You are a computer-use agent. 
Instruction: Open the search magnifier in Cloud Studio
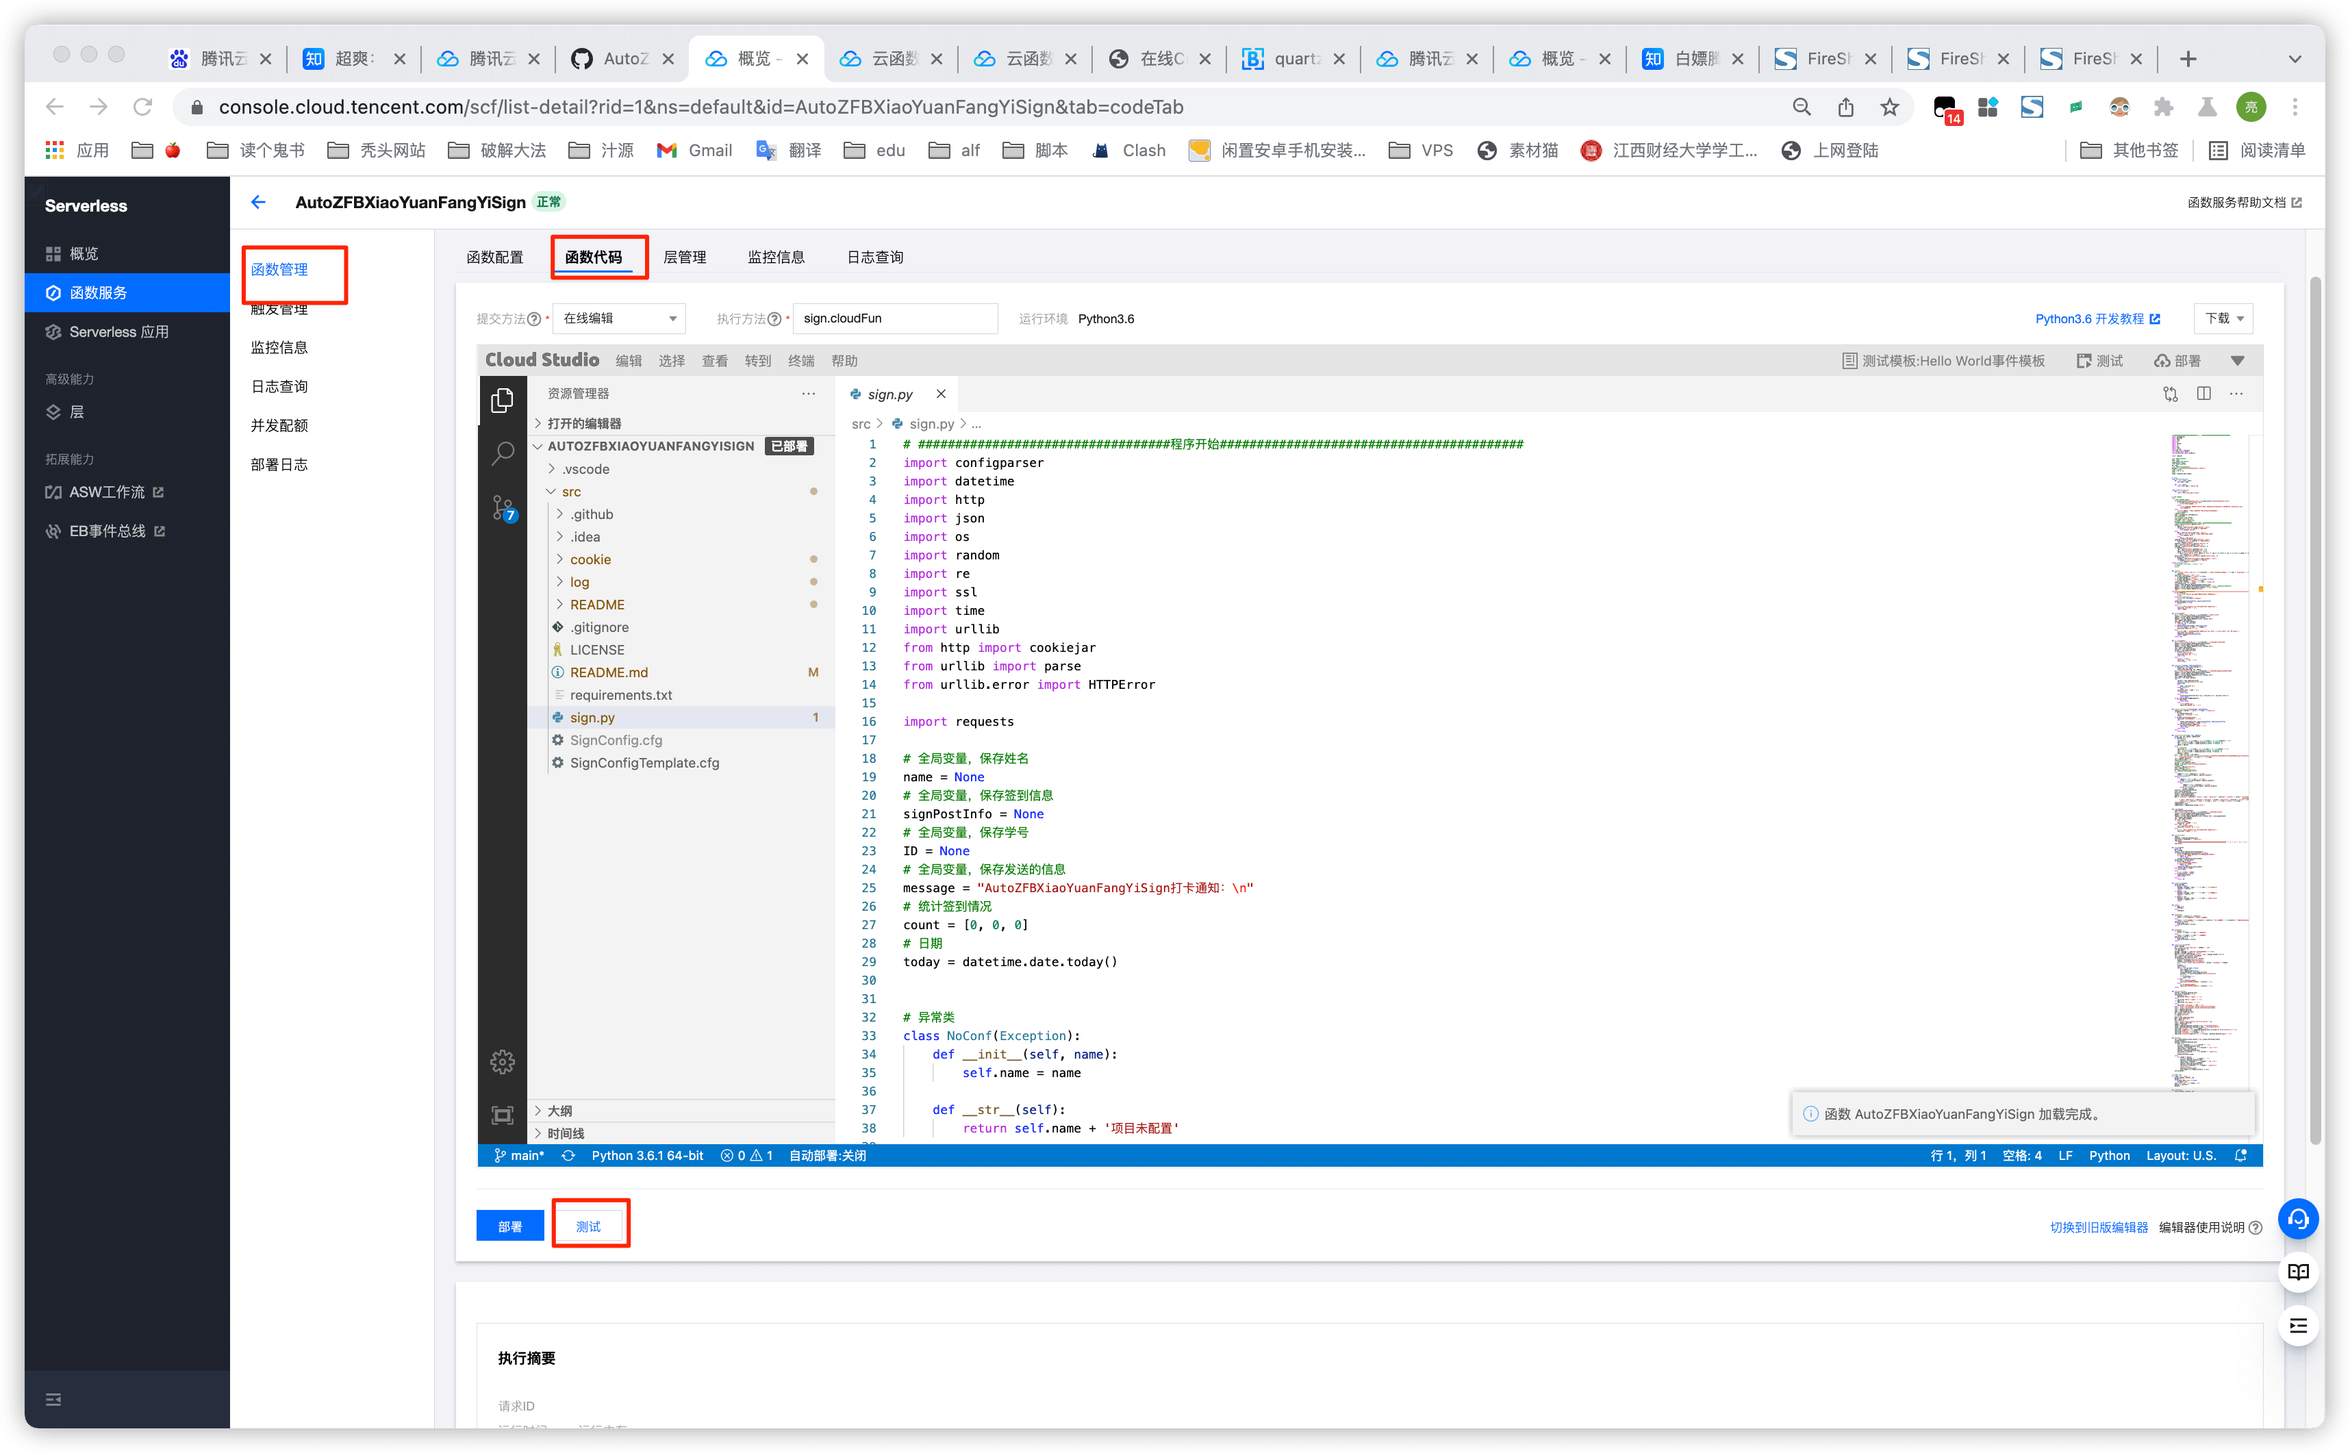click(501, 453)
